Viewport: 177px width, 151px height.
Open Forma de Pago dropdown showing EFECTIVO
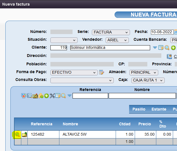tap(74, 73)
